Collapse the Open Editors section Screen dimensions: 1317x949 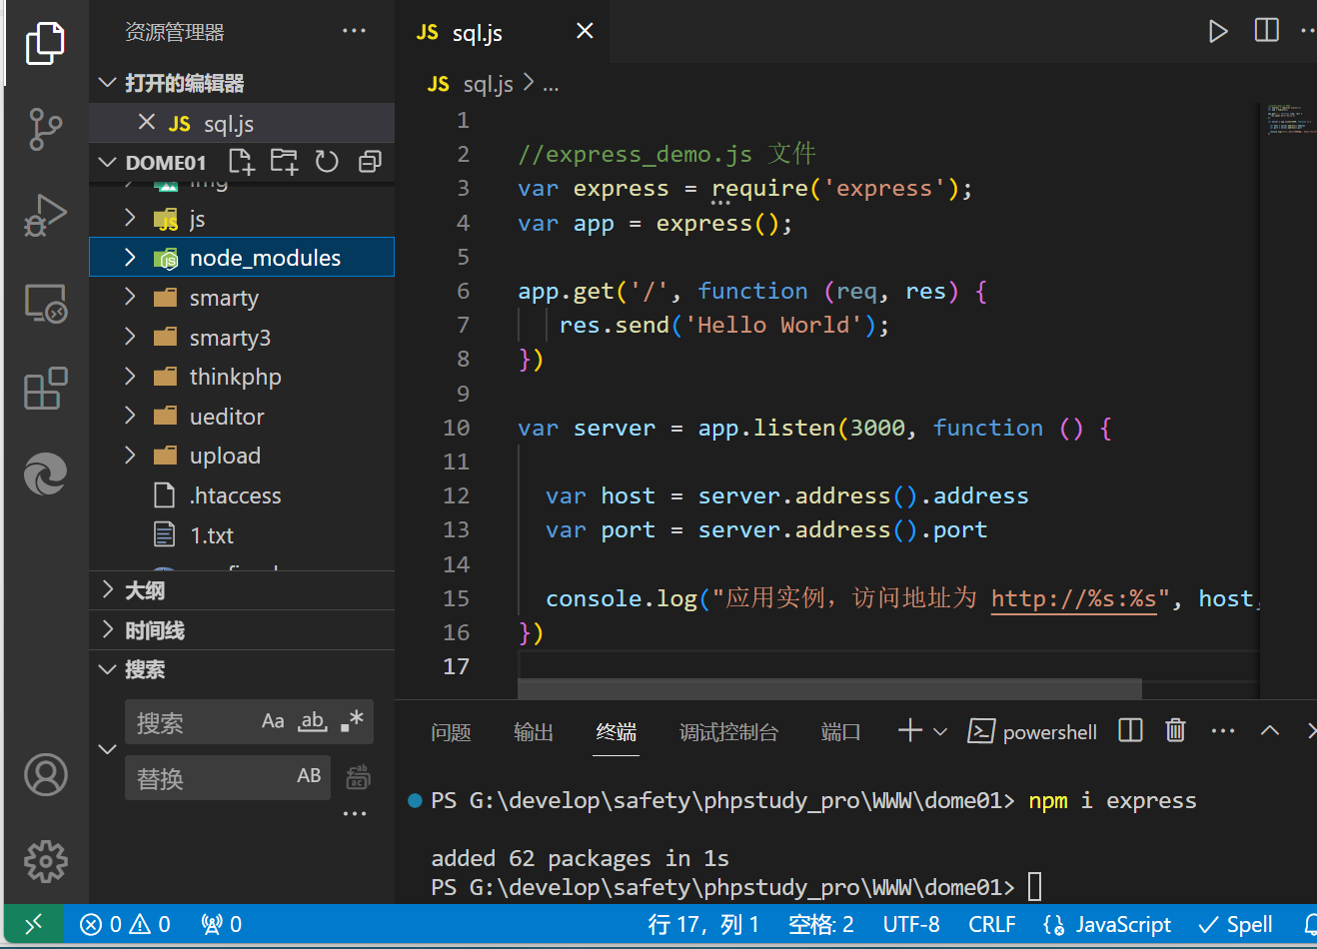click(108, 83)
